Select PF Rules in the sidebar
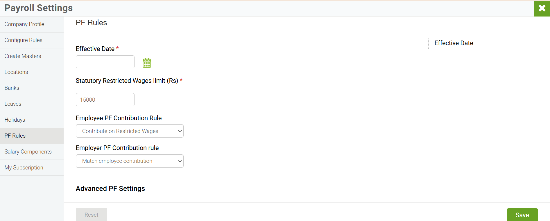The height and width of the screenshot is (221, 550). coord(15,136)
